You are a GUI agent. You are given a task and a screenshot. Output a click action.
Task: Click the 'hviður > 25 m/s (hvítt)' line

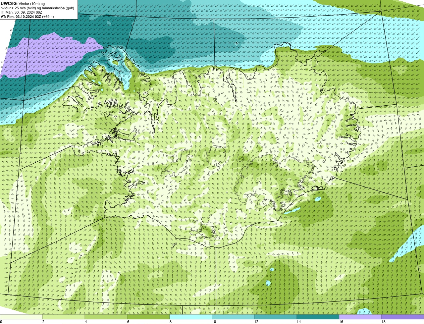(37, 8)
